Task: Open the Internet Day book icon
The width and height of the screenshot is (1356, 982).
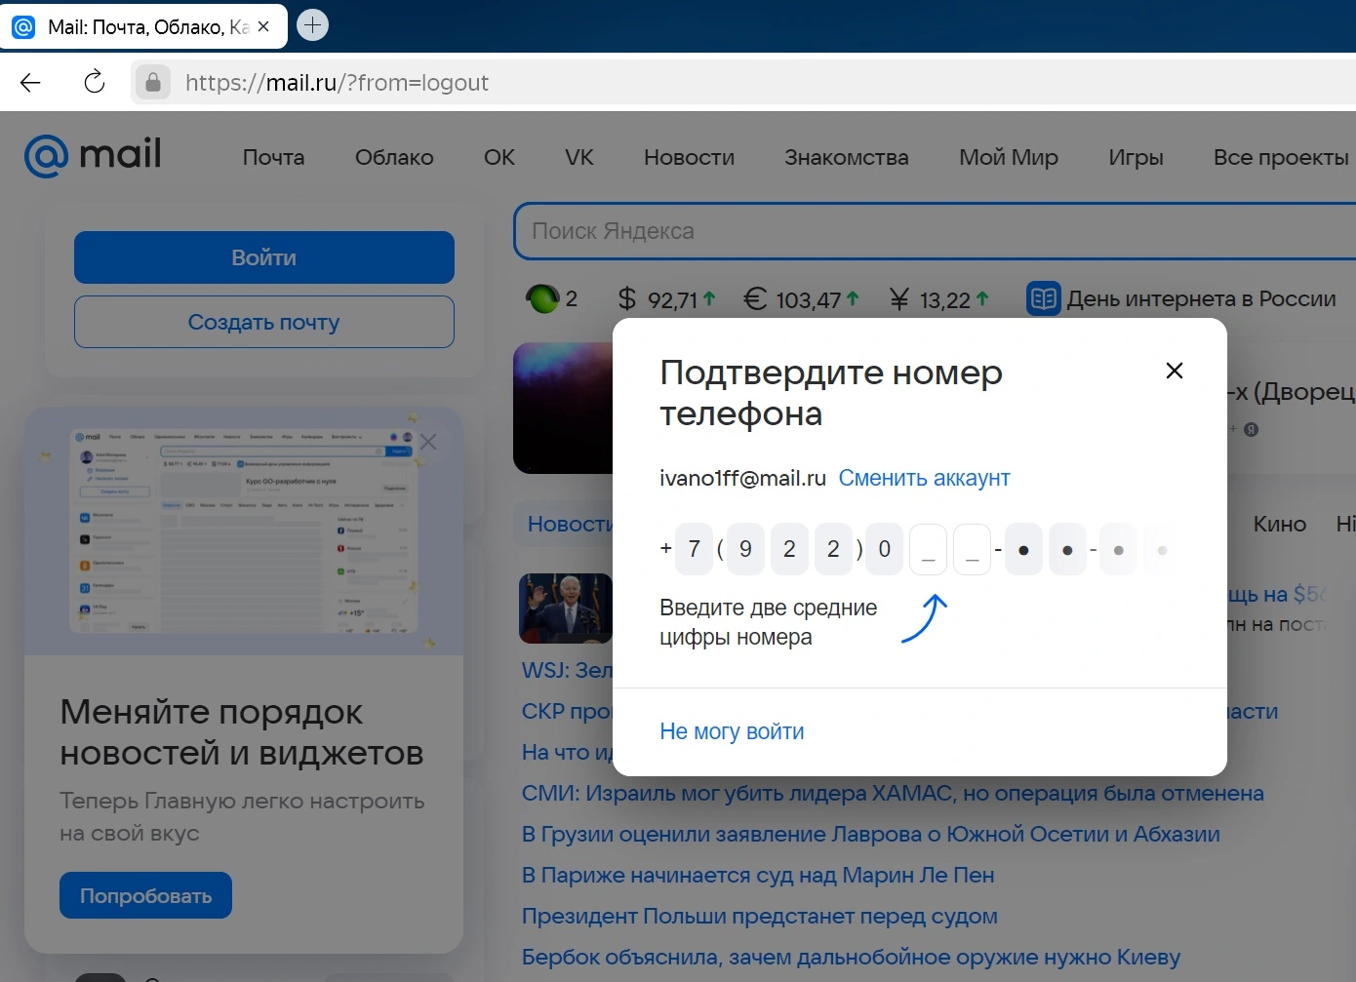Action: pos(1043,298)
